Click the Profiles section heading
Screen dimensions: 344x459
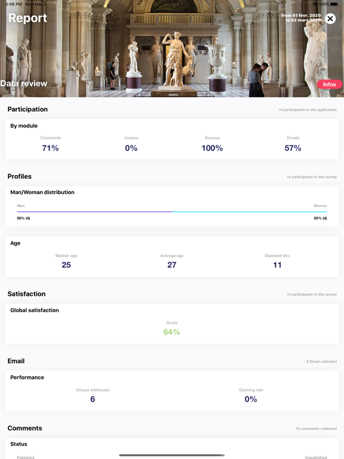19,176
